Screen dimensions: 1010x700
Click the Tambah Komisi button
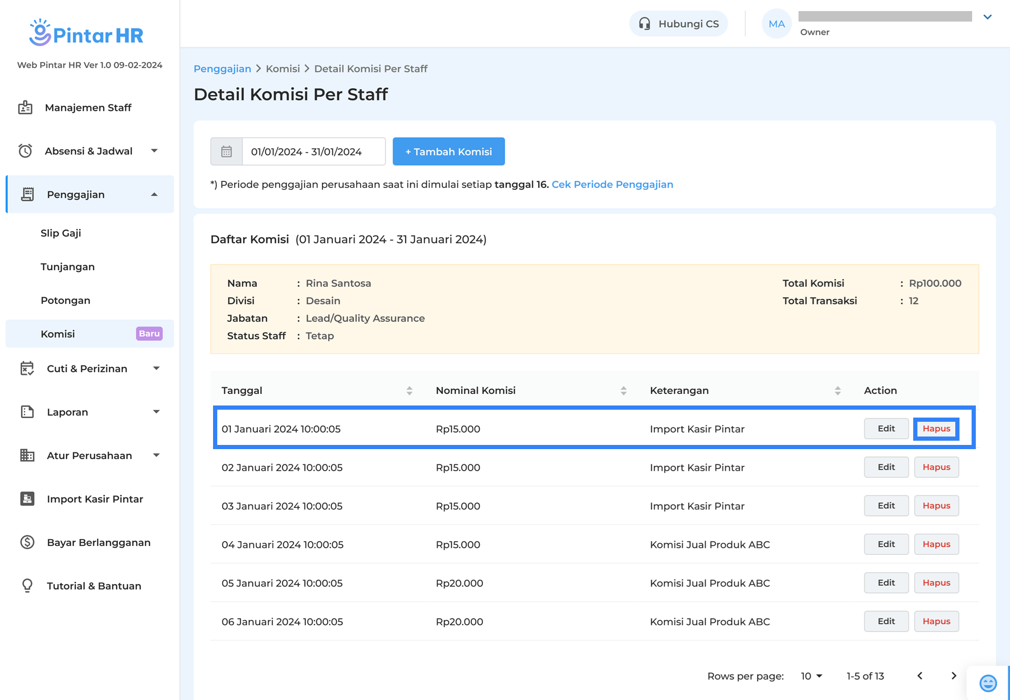pyautogui.click(x=448, y=151)
